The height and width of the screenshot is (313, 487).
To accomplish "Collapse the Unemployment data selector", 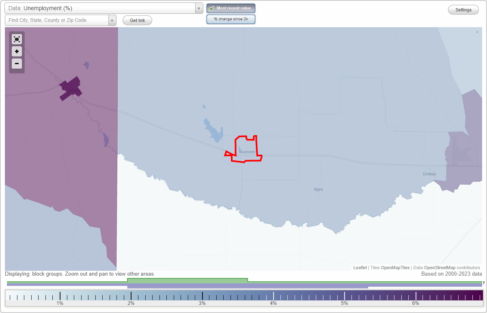I will coord(198,8).
